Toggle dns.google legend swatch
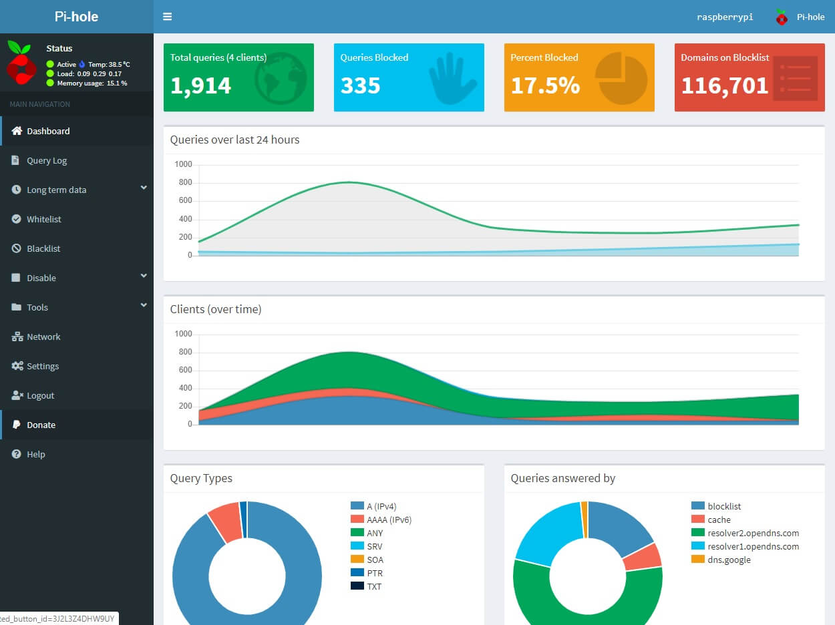Image resolution: width=835 pixels, height=625 pixels. pyautogui.click(x=698, y=560)
